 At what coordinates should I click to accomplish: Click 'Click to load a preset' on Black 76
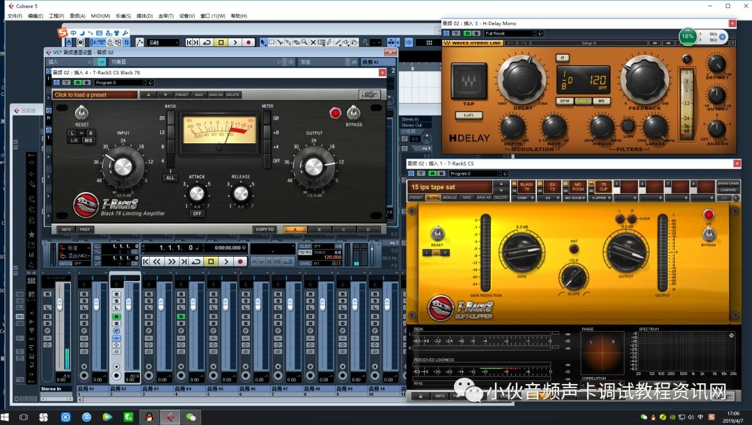click(x=95, y=95)
